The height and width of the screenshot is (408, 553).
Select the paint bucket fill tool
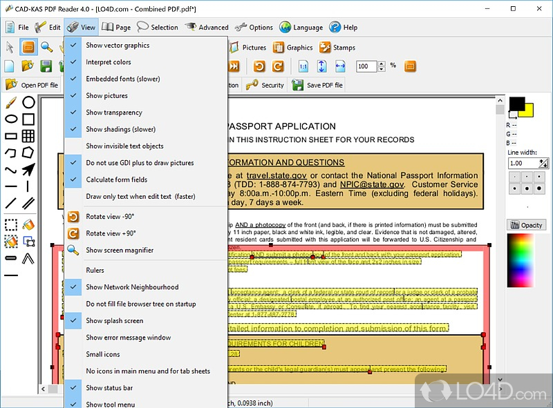28,224
